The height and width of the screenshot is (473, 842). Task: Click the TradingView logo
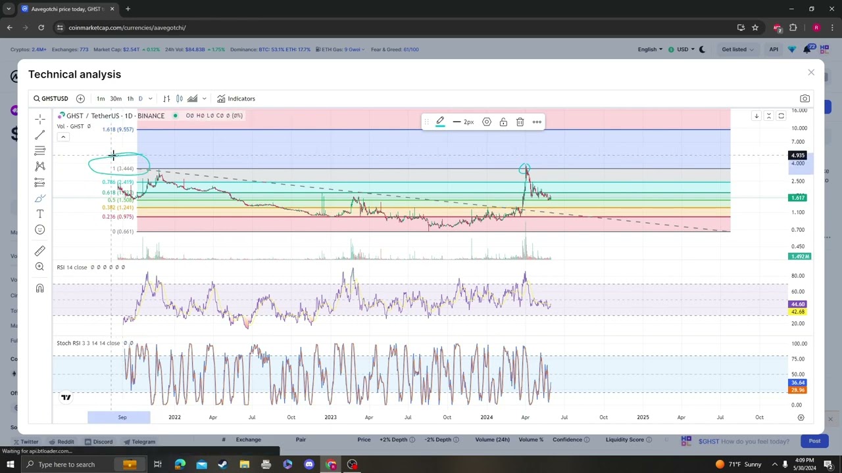66,397
